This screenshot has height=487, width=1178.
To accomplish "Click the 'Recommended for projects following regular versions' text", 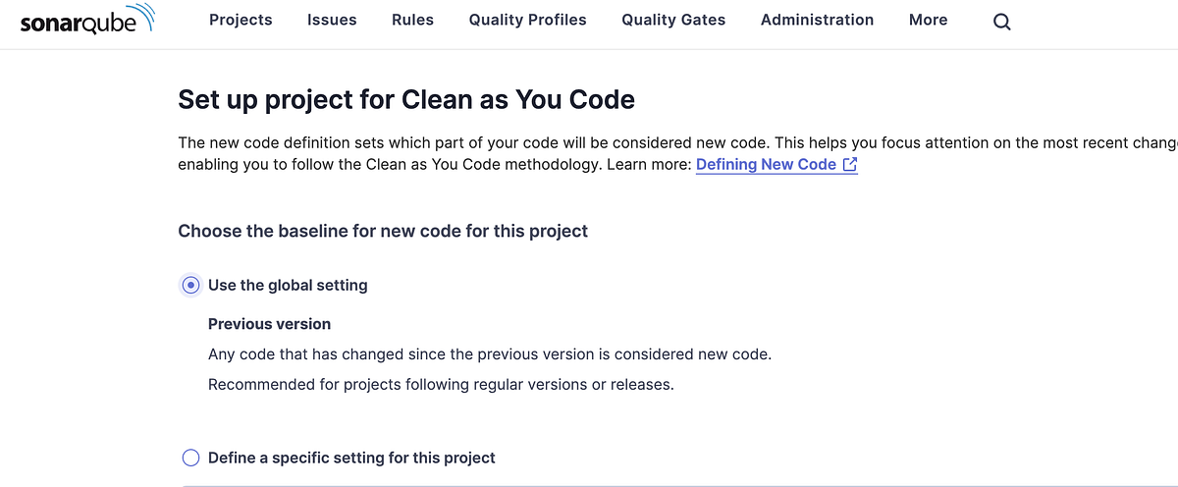I will click(441, 385).
